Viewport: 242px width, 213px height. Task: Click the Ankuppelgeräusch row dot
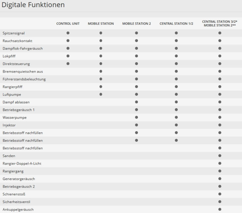(x=220, y=209)
